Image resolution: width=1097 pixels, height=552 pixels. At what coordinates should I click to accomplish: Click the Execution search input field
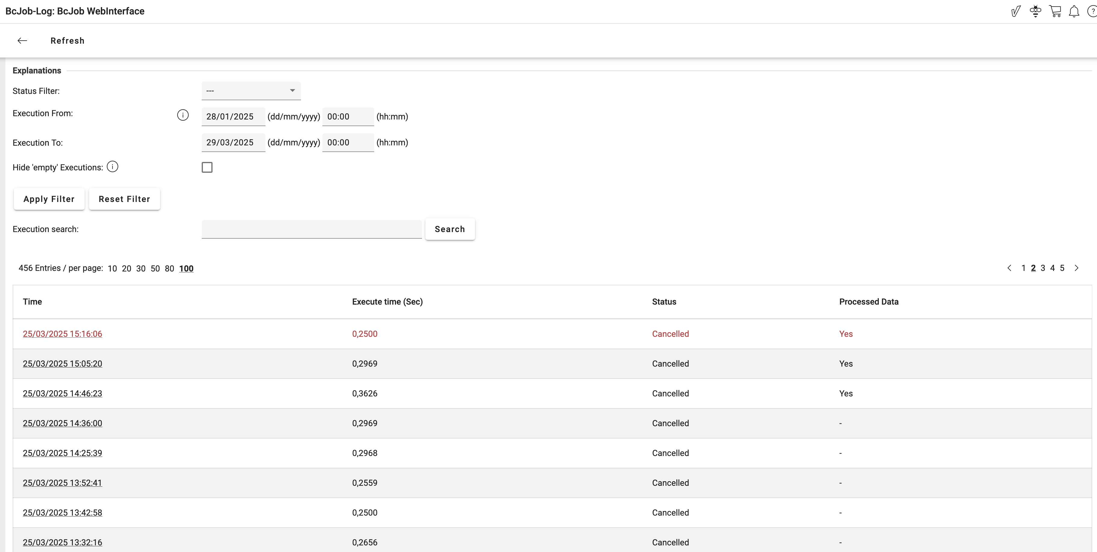point(311,229)
